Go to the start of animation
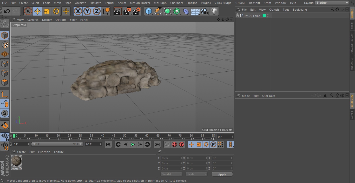The image size is (355, 183). click(108, 144)
